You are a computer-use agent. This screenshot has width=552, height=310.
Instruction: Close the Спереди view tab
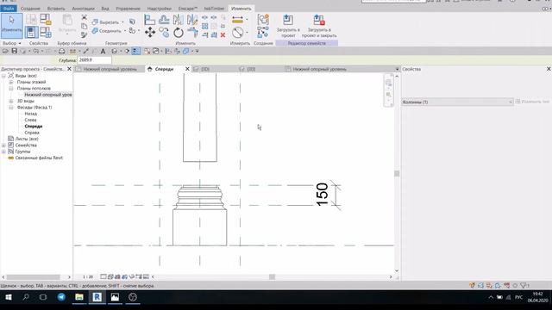pos(187,69)
